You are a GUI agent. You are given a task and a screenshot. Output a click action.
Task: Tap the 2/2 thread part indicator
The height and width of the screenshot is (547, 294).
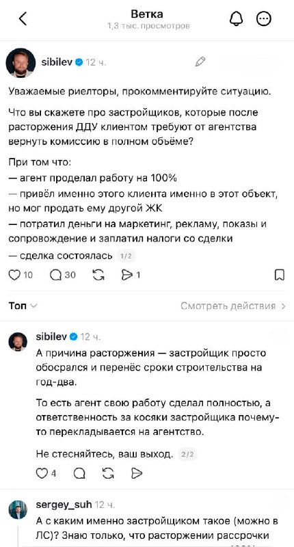(x=187, y=454)
